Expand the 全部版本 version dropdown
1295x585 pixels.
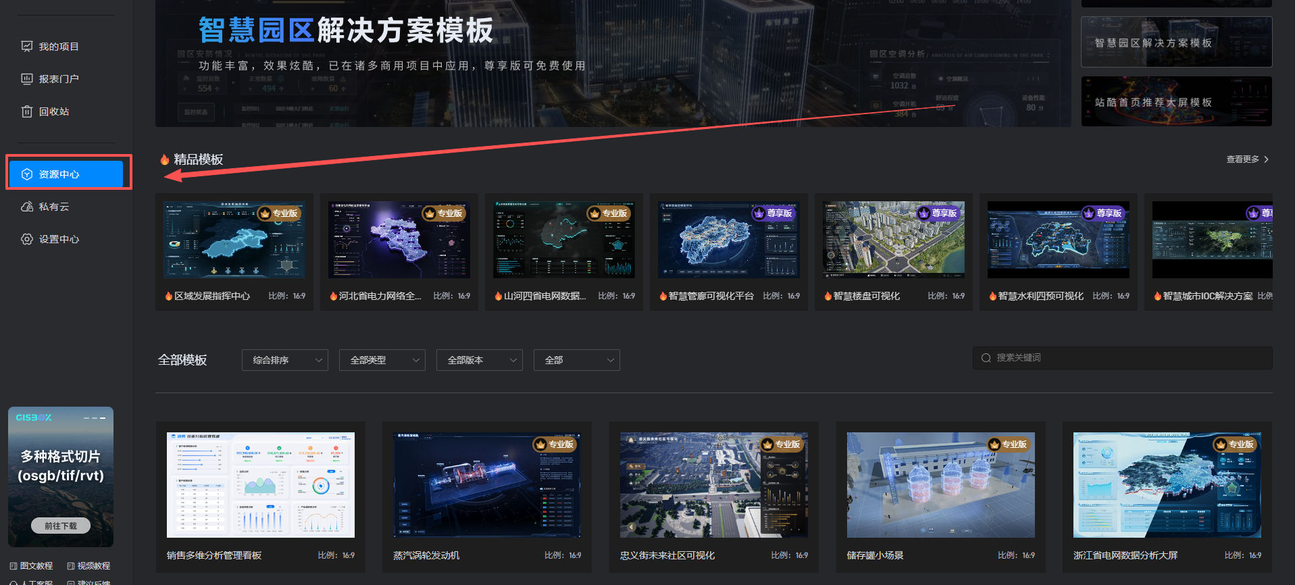[479, 360]
